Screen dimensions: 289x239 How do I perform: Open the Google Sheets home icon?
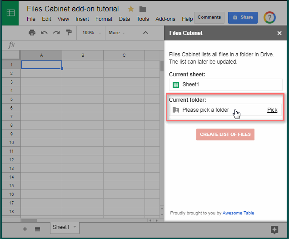point(10,13)
